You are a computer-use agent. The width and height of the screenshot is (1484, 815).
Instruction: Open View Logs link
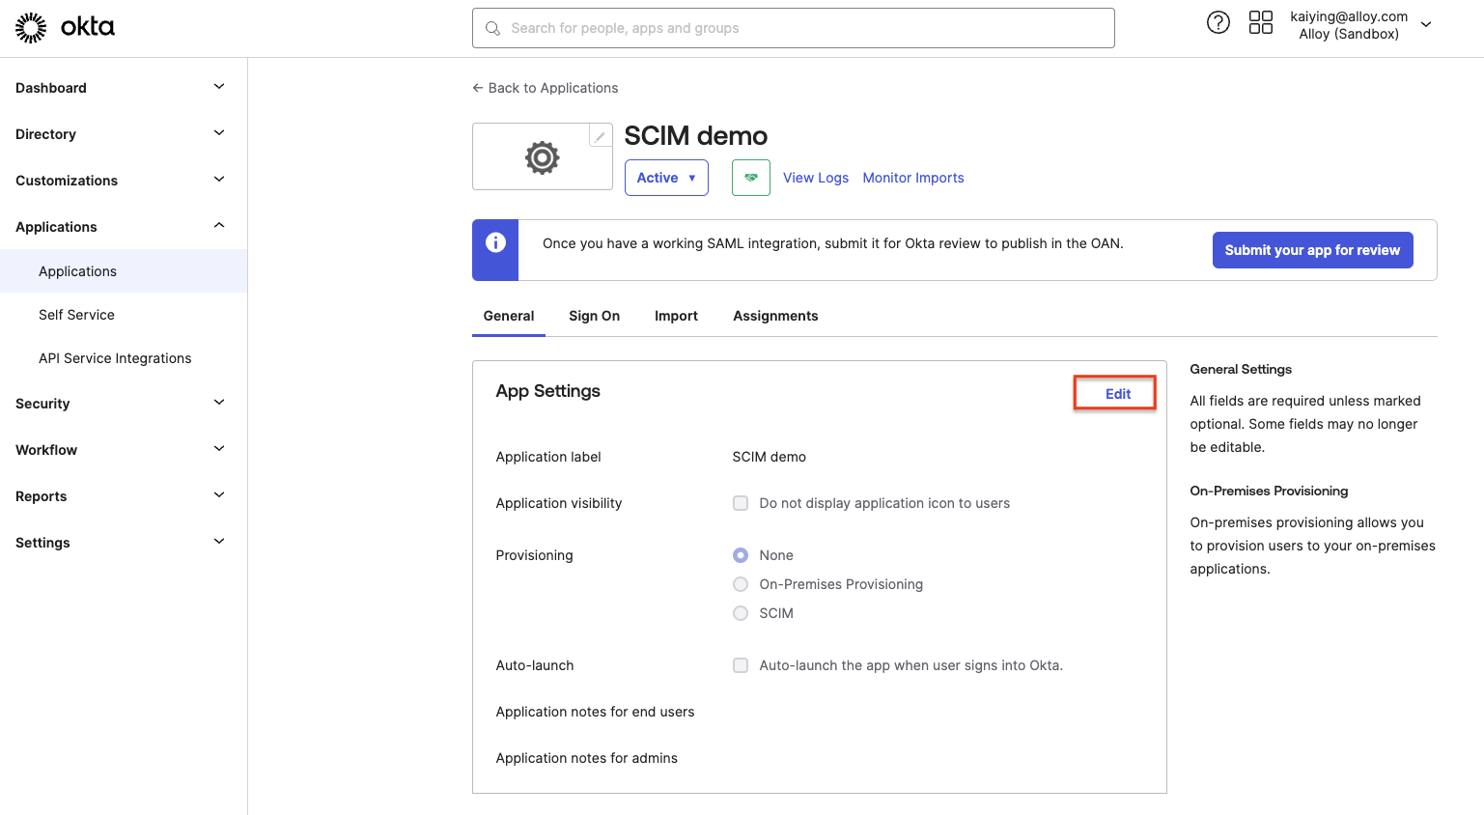pos(816,178)
